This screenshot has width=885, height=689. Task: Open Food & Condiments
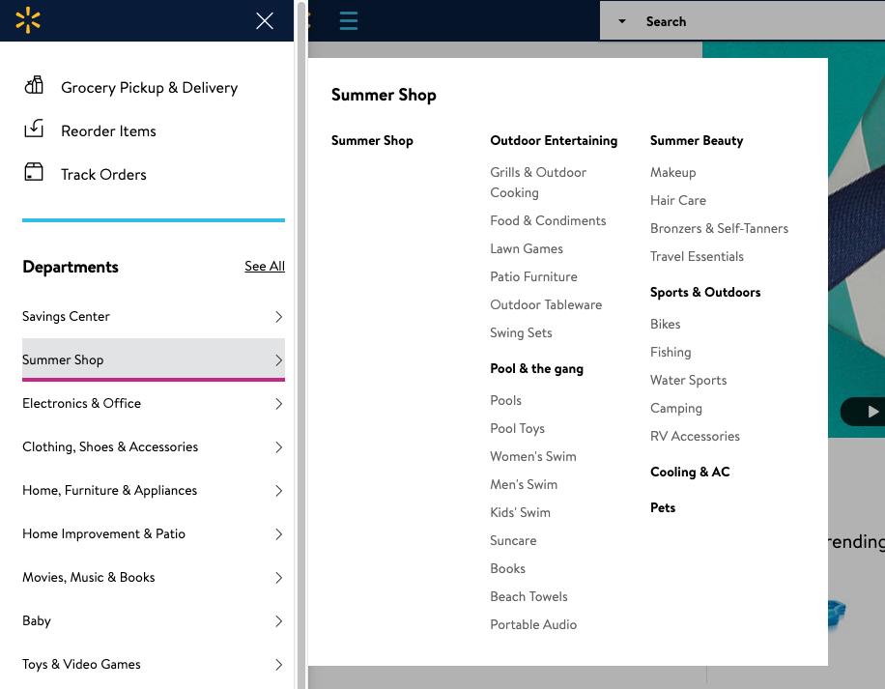pyautogui.click(x=548, y=220)
